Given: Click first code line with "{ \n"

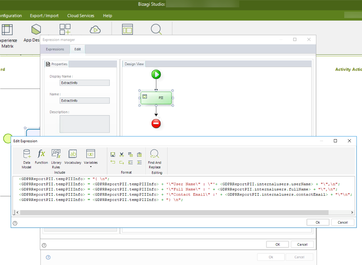Looking at the screenshot, I should point(64,179).
